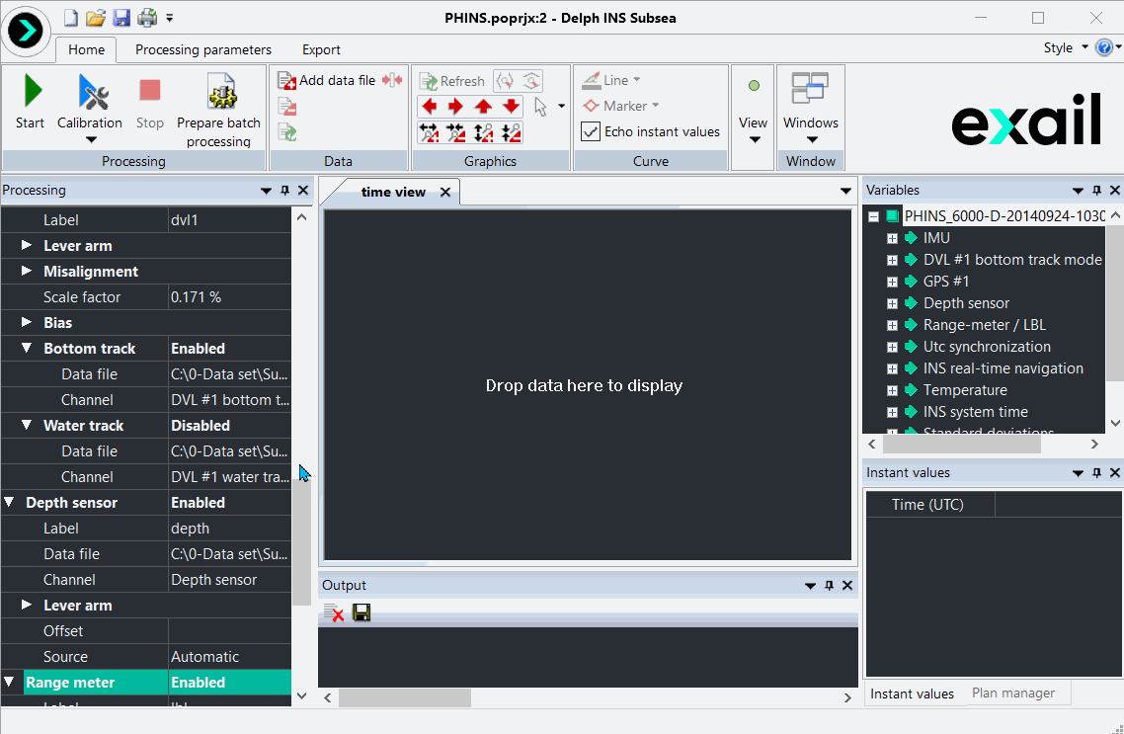Expand the GPS #1 tree node
This screenshot has height=734, width=1124.
point(892,282)
